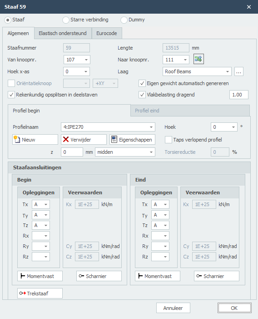
Task: Open Eind Ty support dropdown
Action: (x=165, y=215)
